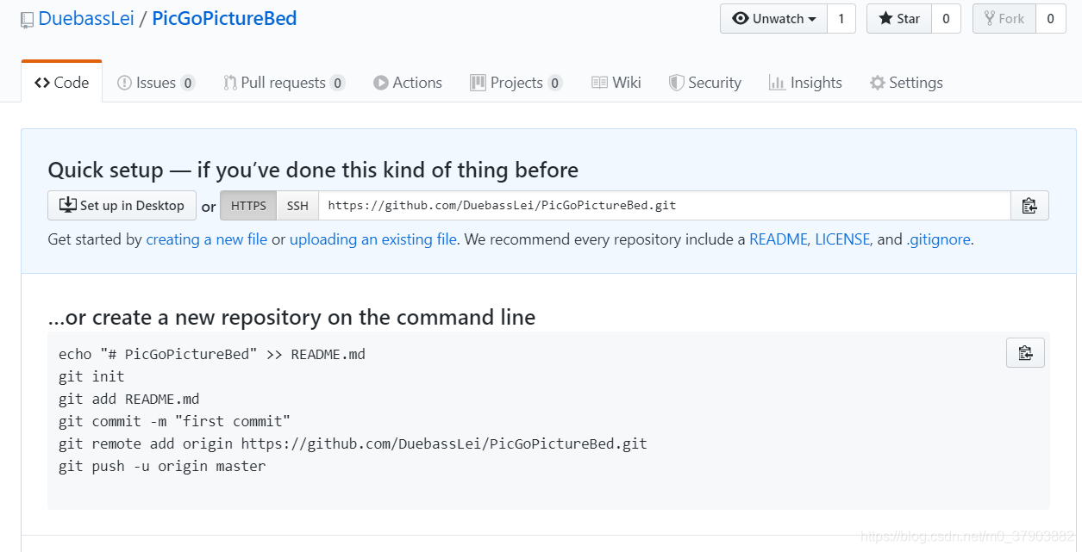The height and width of the screenshot is (552, 1082).
Task: Click the repository book icon beside DuebassLei
Action: [x=28, y=19]
